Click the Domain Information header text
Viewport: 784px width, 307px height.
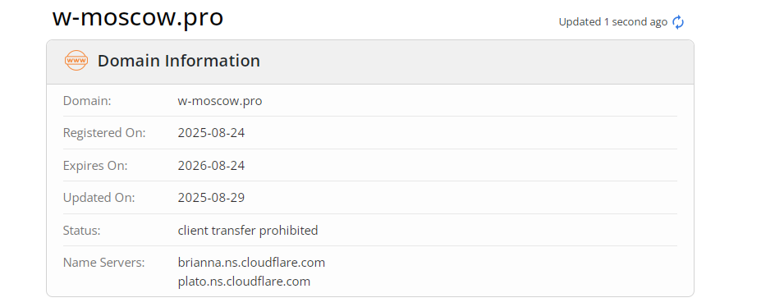click(178, 61)
